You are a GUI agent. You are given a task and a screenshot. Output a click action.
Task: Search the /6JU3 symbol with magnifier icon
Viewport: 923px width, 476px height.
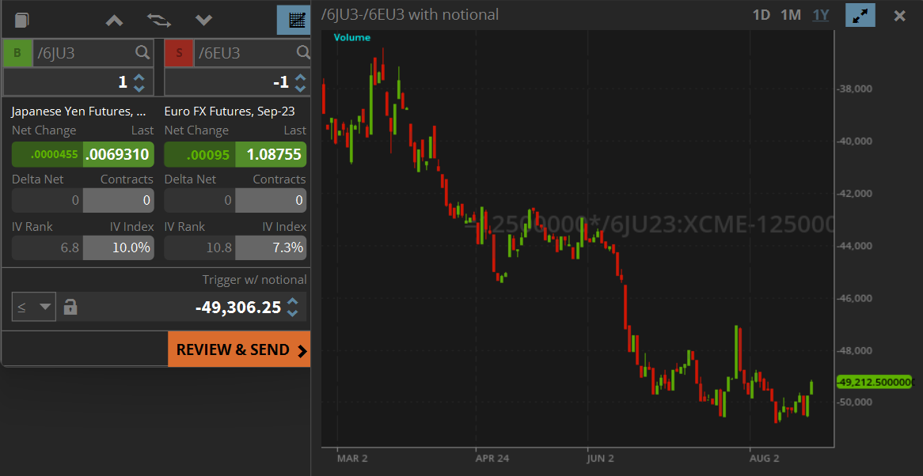pos(141,52)
